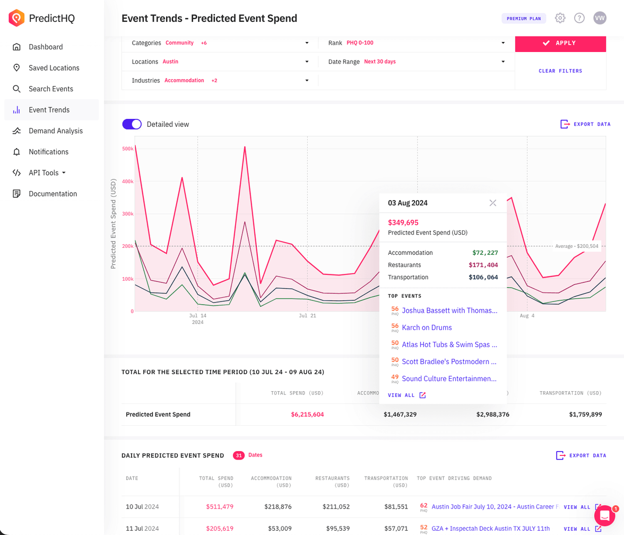Click the settings gear icon
This screenshot has height=535, width=624.
pyautogui.click(x=560, y=18)
